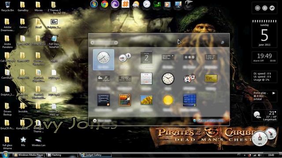The image size is (282, 158).
Task: Launch Google Chrome from the top dock
Action: click(104, 4)
